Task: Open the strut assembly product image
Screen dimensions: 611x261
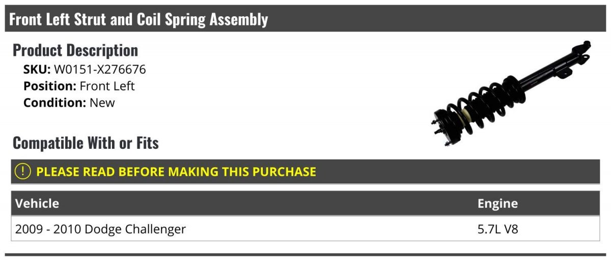Action: pos(511,94)
